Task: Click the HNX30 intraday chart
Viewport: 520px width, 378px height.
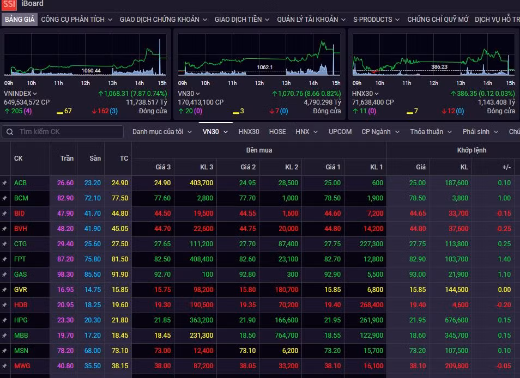Action: [433, 54]
